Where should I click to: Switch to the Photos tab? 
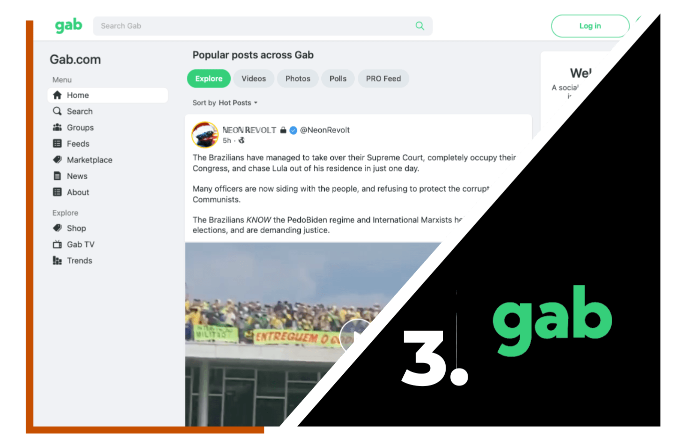point(298,78)
